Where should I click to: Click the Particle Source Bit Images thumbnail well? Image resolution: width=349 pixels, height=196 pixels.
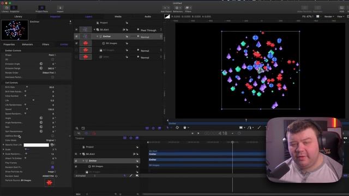pos(49,183)
